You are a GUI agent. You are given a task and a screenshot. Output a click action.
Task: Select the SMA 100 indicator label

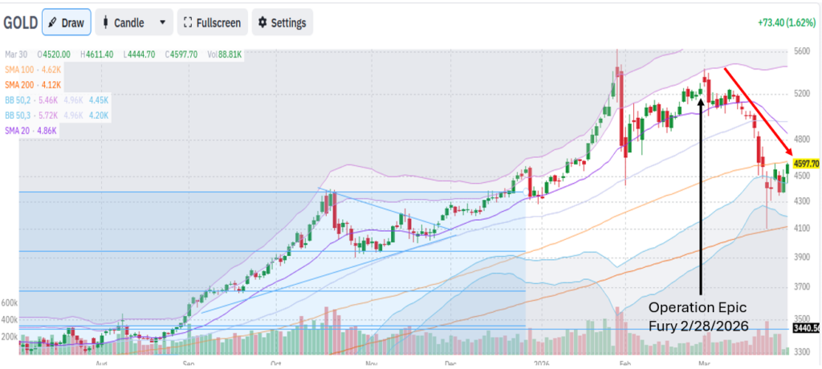pos(34,70)
